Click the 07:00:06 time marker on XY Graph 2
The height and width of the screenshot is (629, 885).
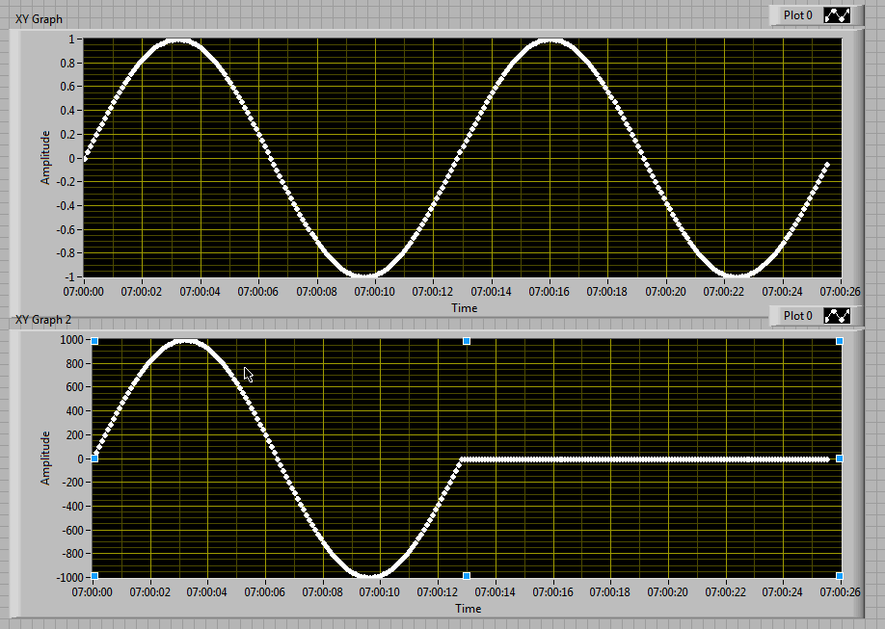click(x=265, y=592)
